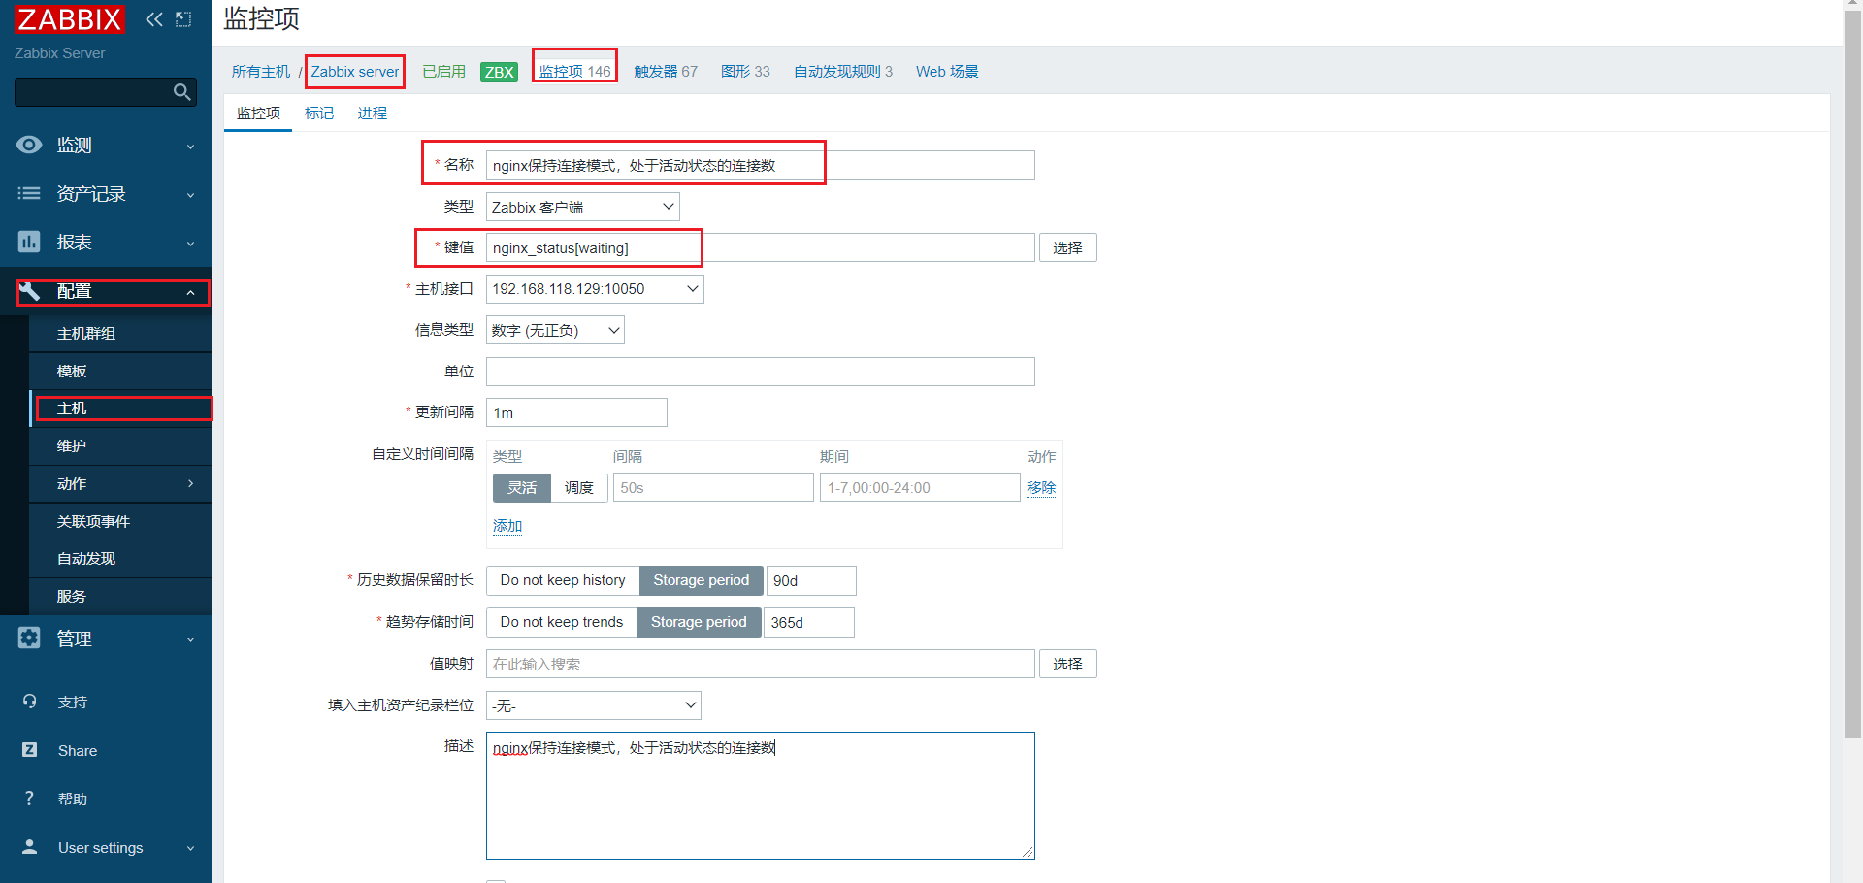This screenshot has height=883, width=1863.
Task: Open 自动发现规则 3 link
Action: click(x=843, y=72)
